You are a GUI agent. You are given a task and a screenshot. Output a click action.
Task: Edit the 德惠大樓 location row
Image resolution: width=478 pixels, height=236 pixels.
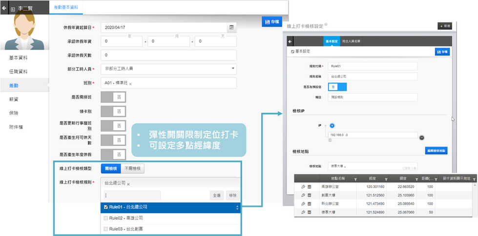[303, 212]
